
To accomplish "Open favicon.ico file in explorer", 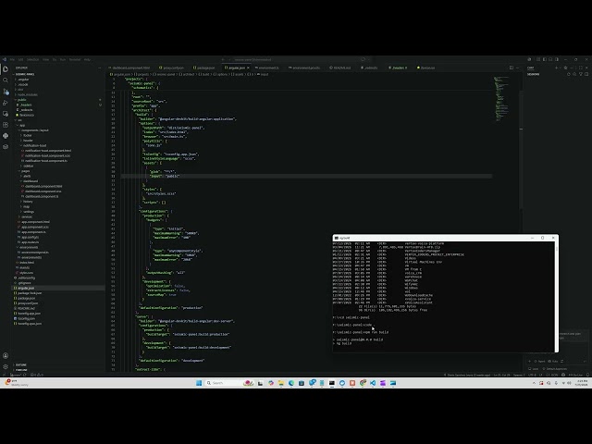I will click(27, 115).
